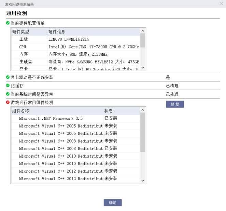Screen dimensions: 226x211
Task: Click component list scroll down arrow
Action: tap(143, 181)
